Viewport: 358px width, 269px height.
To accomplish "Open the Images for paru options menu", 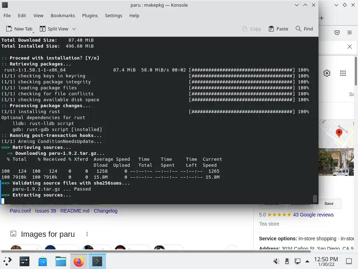I will point(87,234).
